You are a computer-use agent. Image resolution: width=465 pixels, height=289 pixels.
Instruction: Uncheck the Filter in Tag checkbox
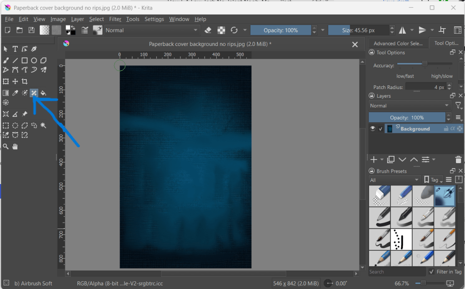(431, 272)
